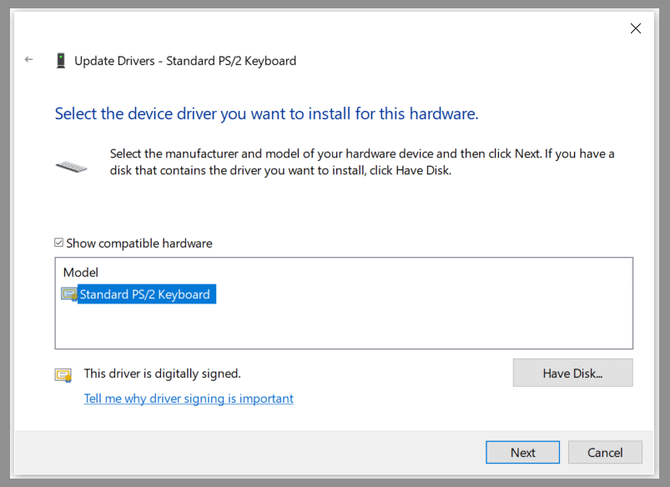Click the 'Update Drivers - Standard PS/2 Keyboard' title
The width and height of the screenshot is (670, 487).
[185, 61]
